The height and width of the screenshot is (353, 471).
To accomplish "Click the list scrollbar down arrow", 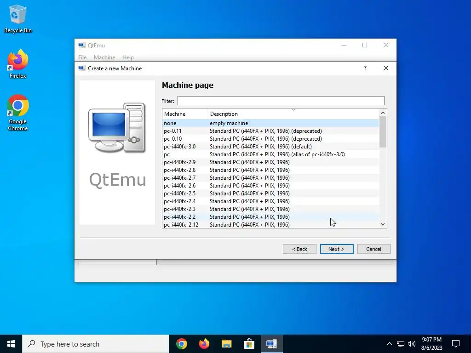I will point(383,224).
